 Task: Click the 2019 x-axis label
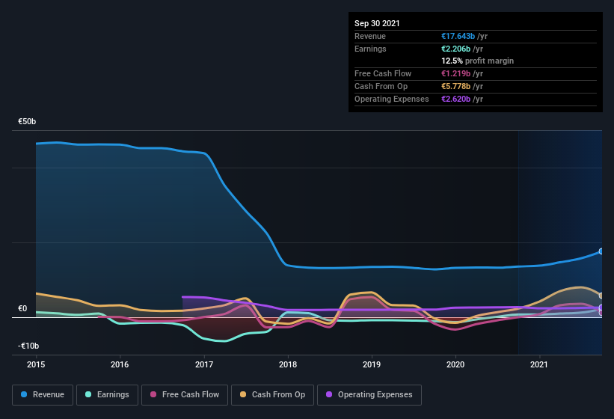tap(372, 364)
